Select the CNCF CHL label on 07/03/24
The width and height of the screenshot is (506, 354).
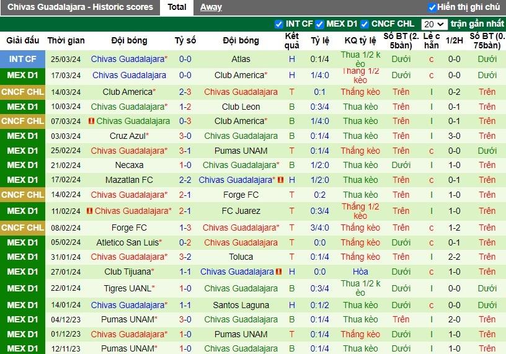22,121
